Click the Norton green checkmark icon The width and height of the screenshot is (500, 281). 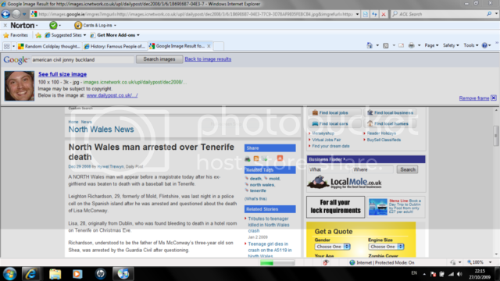[x=53, y=25]
